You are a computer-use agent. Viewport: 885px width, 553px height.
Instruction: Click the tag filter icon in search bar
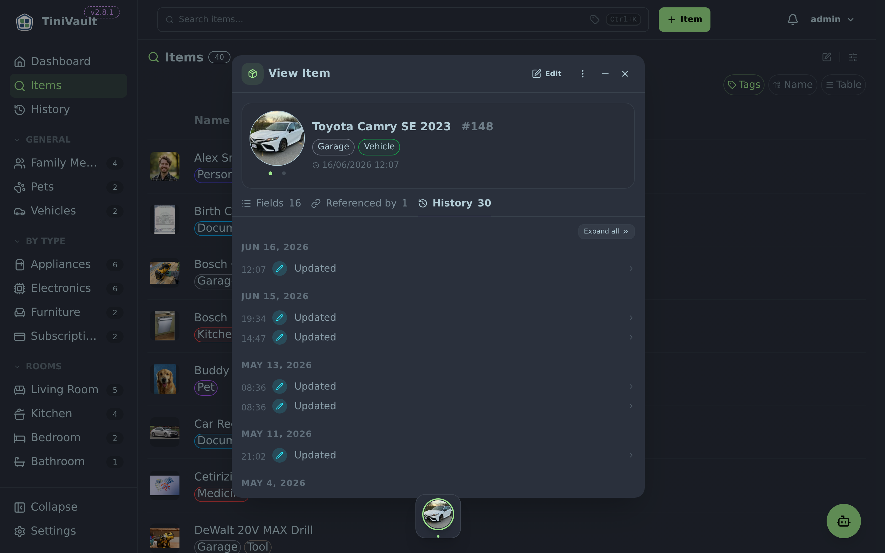(x=595, y=19)
